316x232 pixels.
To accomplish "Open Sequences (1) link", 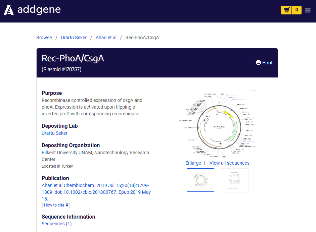I will point(57,224).
